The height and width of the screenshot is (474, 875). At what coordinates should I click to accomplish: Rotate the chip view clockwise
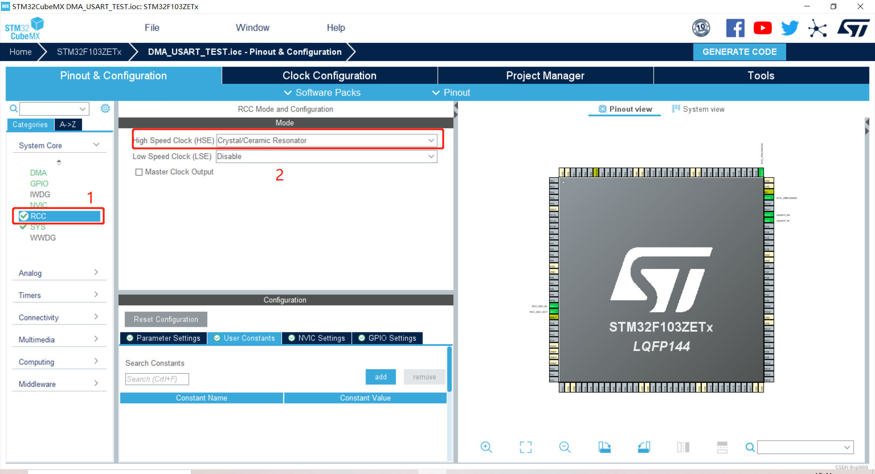tap(604, 447)
